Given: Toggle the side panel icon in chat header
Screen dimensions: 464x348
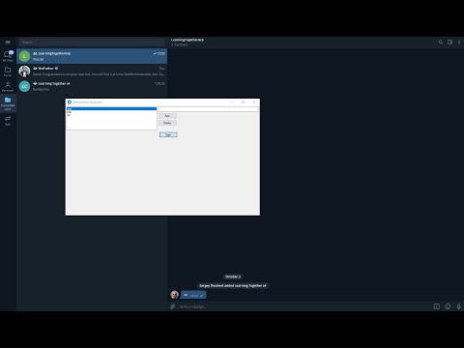Looking at the screenshot, I should (449, 42).
